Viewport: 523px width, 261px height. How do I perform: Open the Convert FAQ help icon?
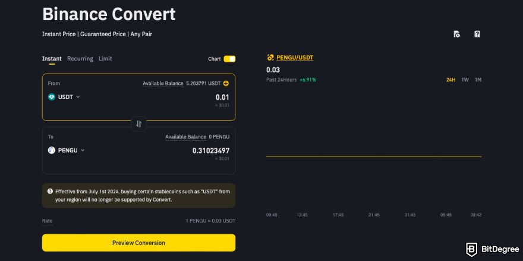(477, 34)
